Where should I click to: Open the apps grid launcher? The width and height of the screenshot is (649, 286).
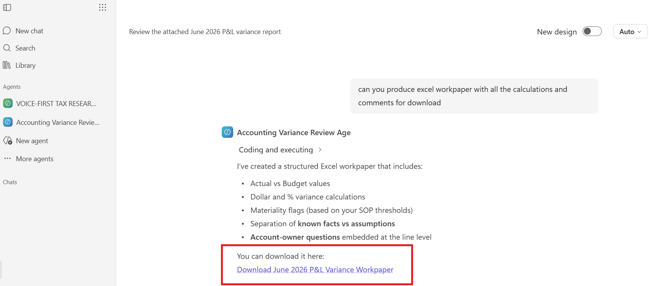pos(102,7)
